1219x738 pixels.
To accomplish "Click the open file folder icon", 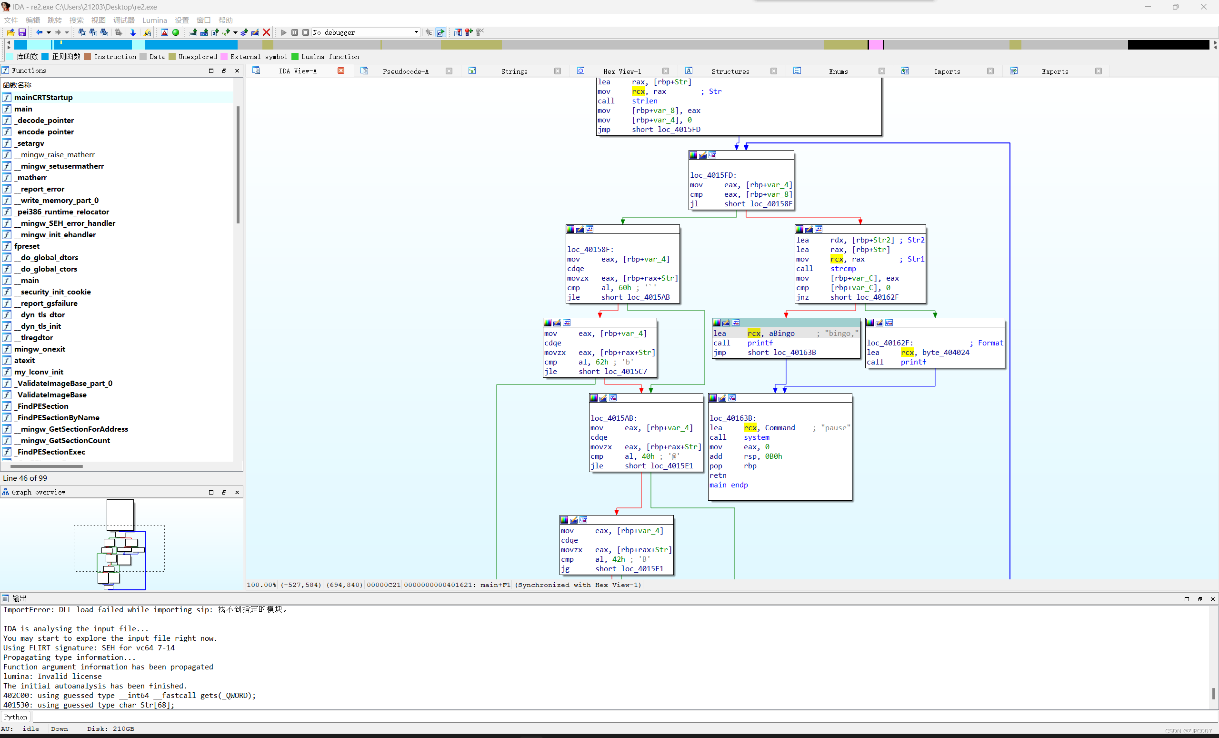I will 10,32.
